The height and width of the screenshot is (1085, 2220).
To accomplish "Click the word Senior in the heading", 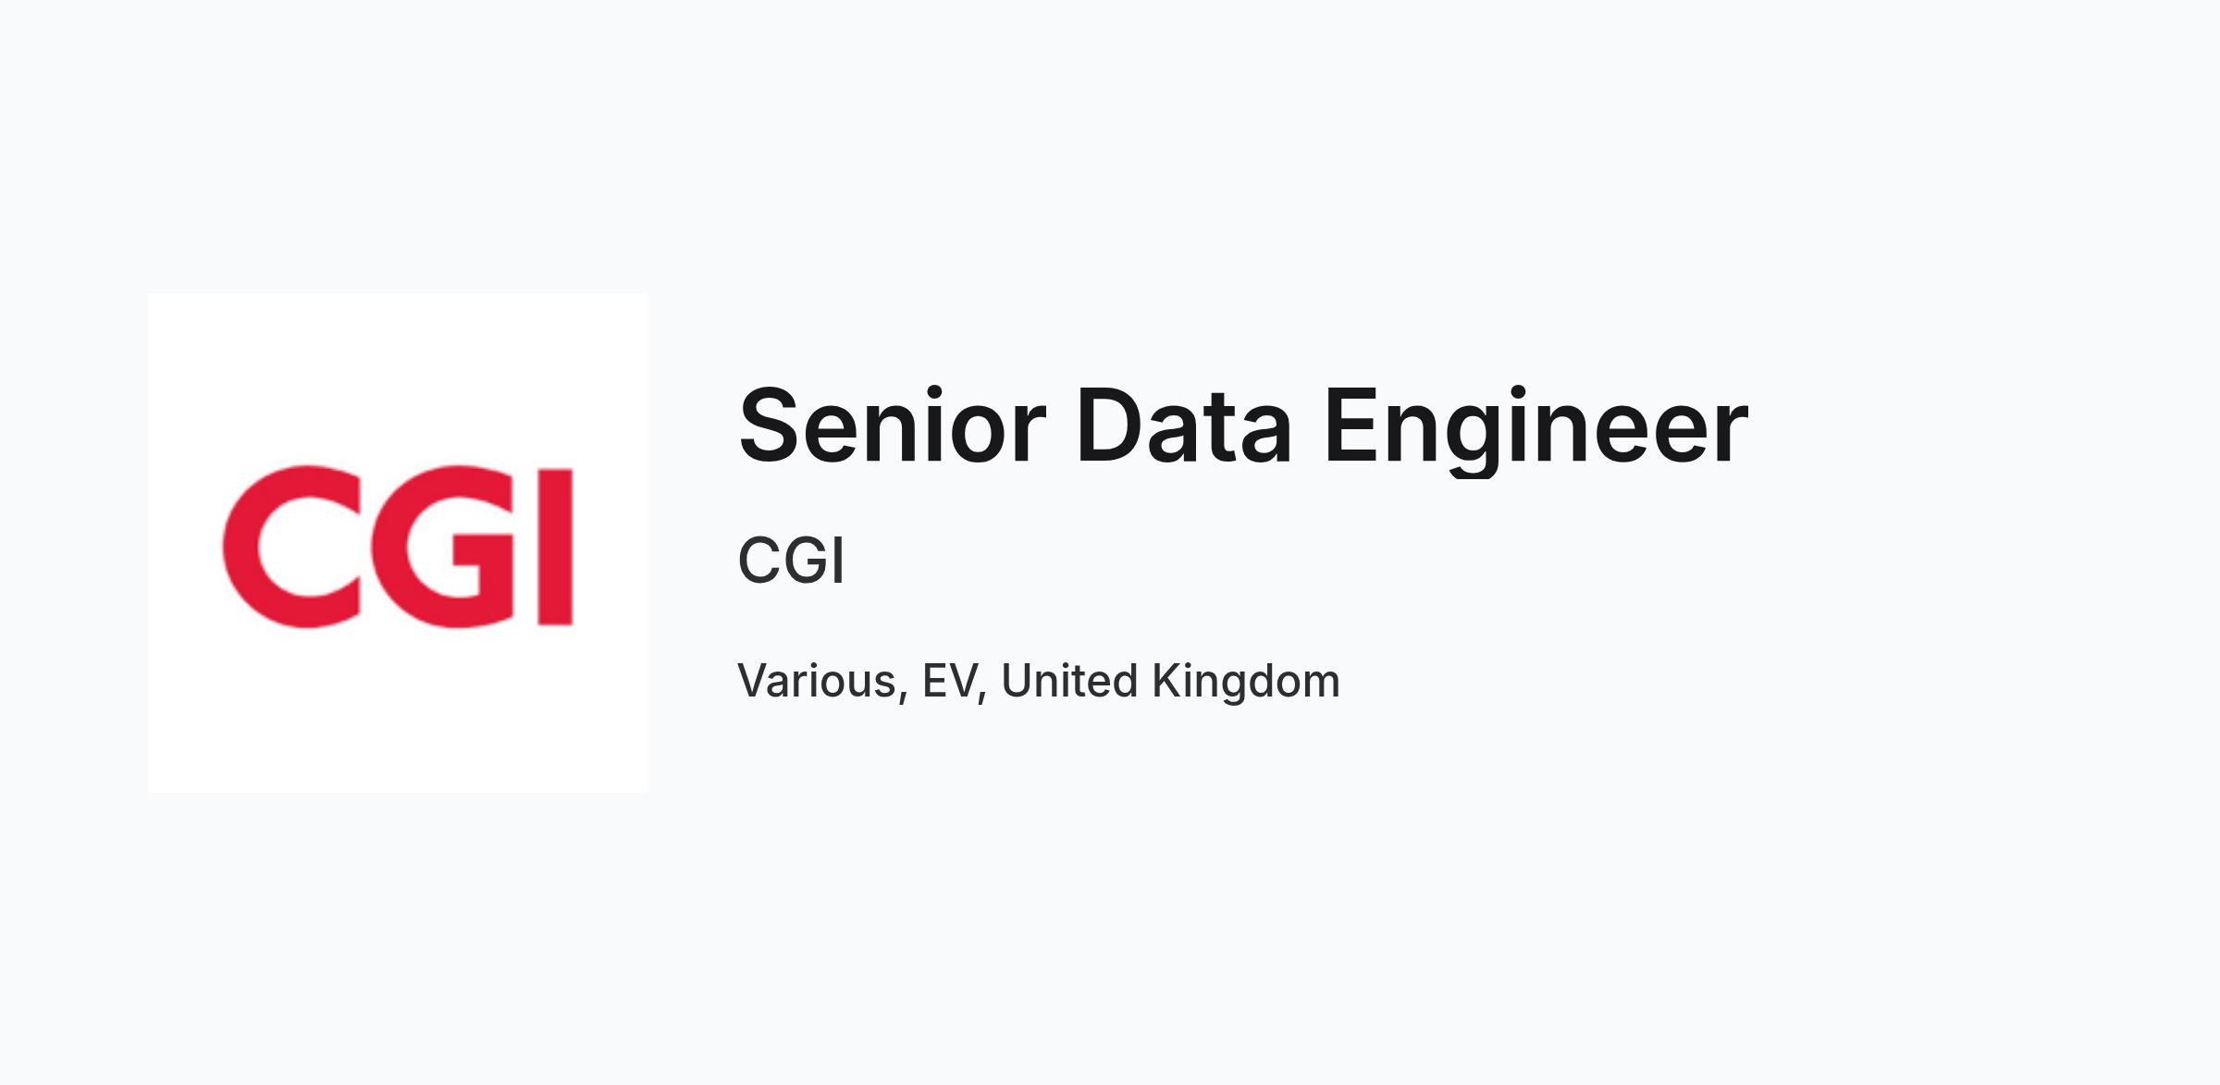I will click(893, 425).
